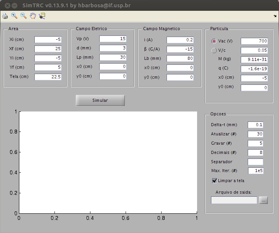The width and height of the screenshot is (279, 233).
Task: Click Particula y0 (cm) field
Action: tap(254, 88)
